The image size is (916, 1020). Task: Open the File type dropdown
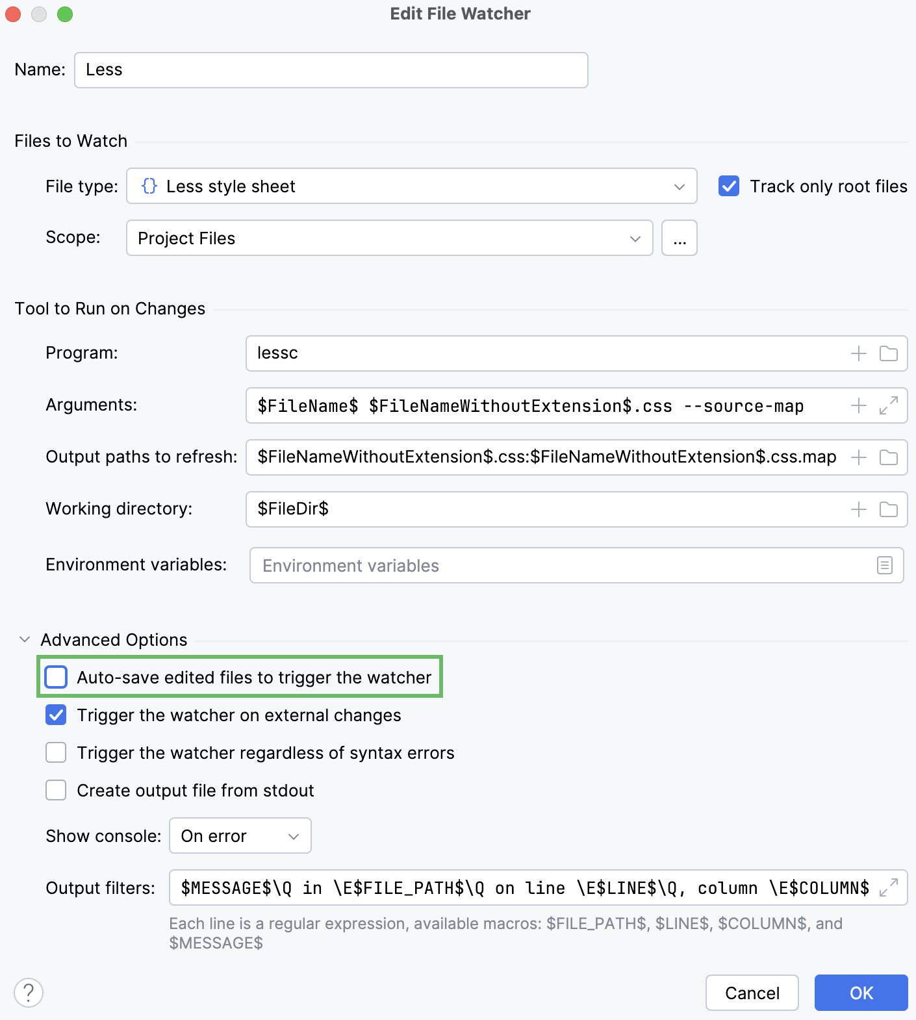411,186
